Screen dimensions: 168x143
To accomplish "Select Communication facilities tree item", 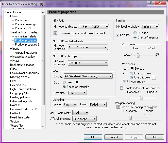I will pyautogui.click(x=24, y=73).
